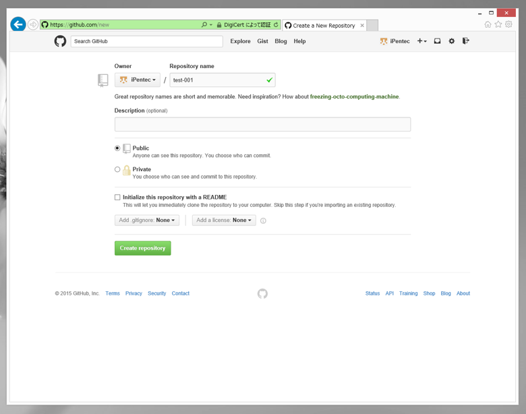Open the Status footer link

pos(372,293)
